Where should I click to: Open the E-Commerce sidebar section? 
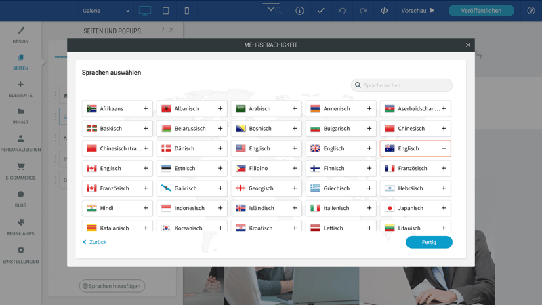tap(20, 171)
